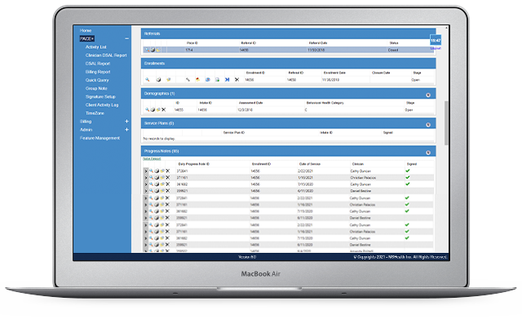Screen dimensions: 522x319
Task: Click the wrench icon in Enrollments row
Action: click(188, 80)
